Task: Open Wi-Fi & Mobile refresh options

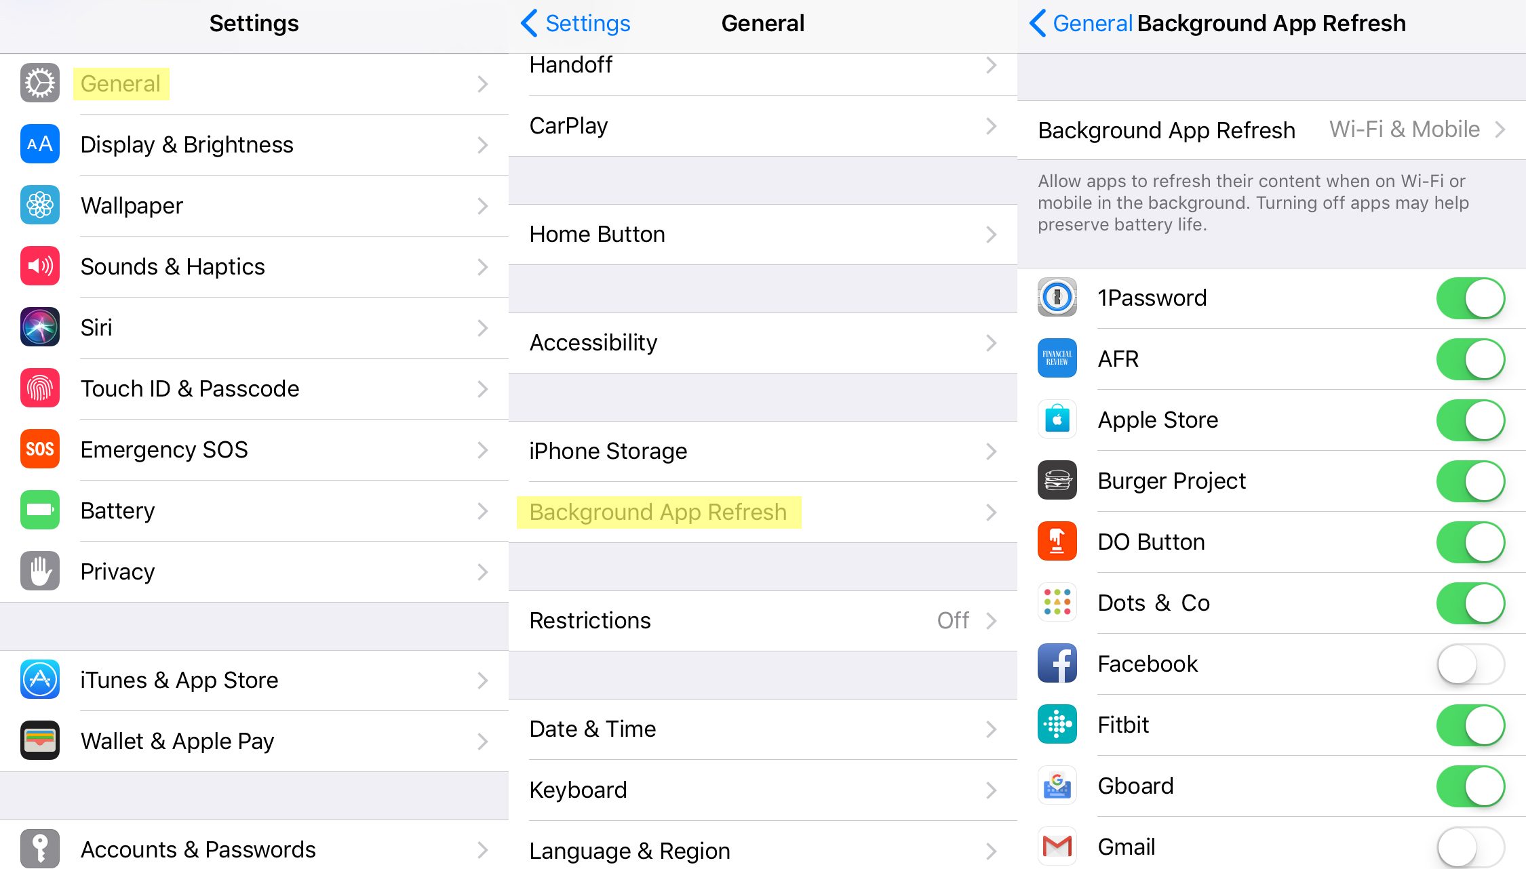Action: pyautogui.click(x=1416, y=129)
